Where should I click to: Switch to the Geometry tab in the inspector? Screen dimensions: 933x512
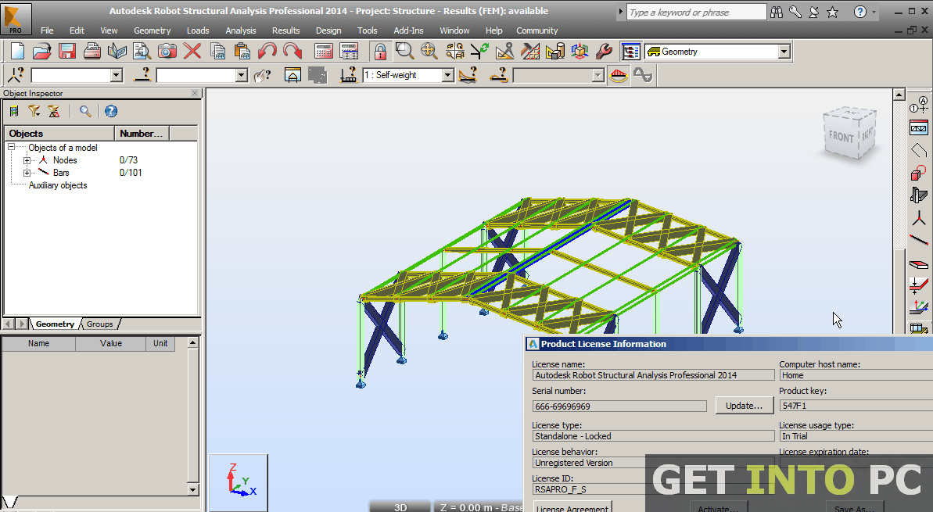click(55, 324)
